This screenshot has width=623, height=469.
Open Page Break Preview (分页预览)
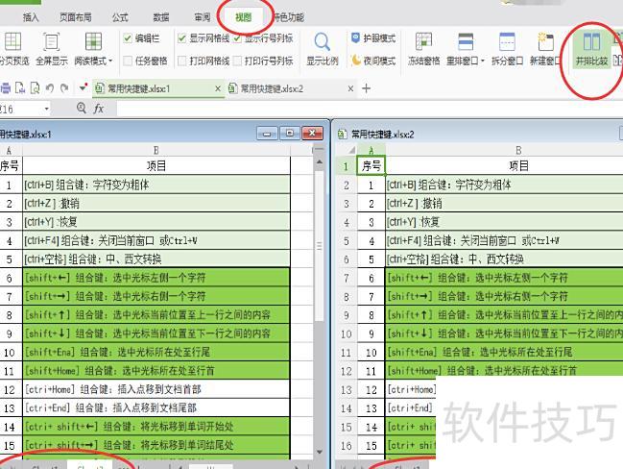[x=13, y=48]
